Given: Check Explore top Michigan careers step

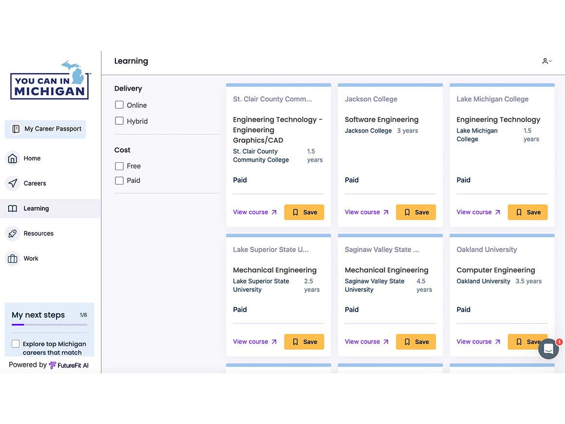Looking at the screenshot, I should click(x=16, y=344).
